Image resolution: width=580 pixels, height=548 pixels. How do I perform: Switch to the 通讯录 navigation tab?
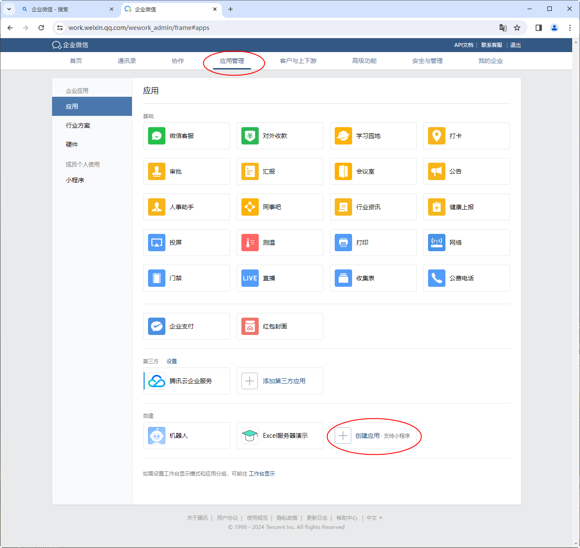click(x=127, y=61)
